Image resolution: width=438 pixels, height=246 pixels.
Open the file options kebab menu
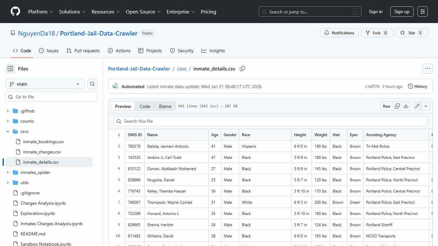428,68
